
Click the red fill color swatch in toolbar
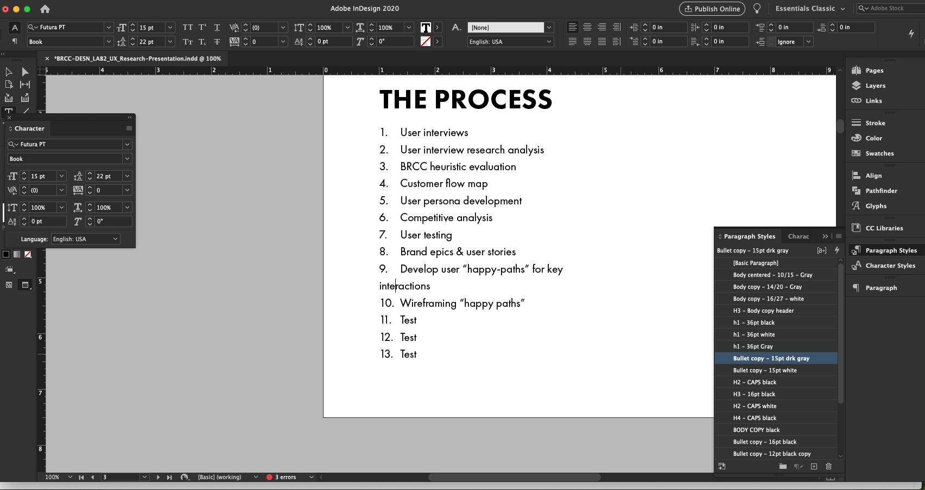pyautogui.click(x=28, y=255)
